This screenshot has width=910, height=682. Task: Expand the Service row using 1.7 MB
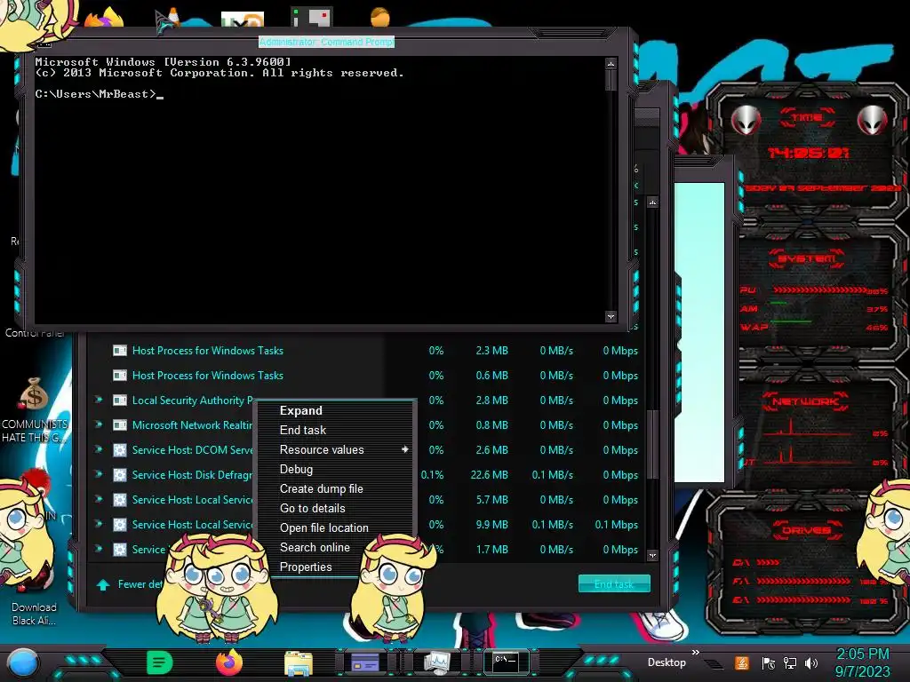click(x=99, y=549)
